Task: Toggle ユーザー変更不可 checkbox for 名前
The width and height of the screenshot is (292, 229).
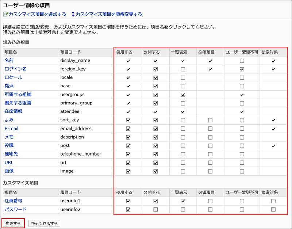Action: 242,61
